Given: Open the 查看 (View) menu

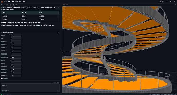Looking at the screenshot, I should pyautogui.click(x=13, y=2).
